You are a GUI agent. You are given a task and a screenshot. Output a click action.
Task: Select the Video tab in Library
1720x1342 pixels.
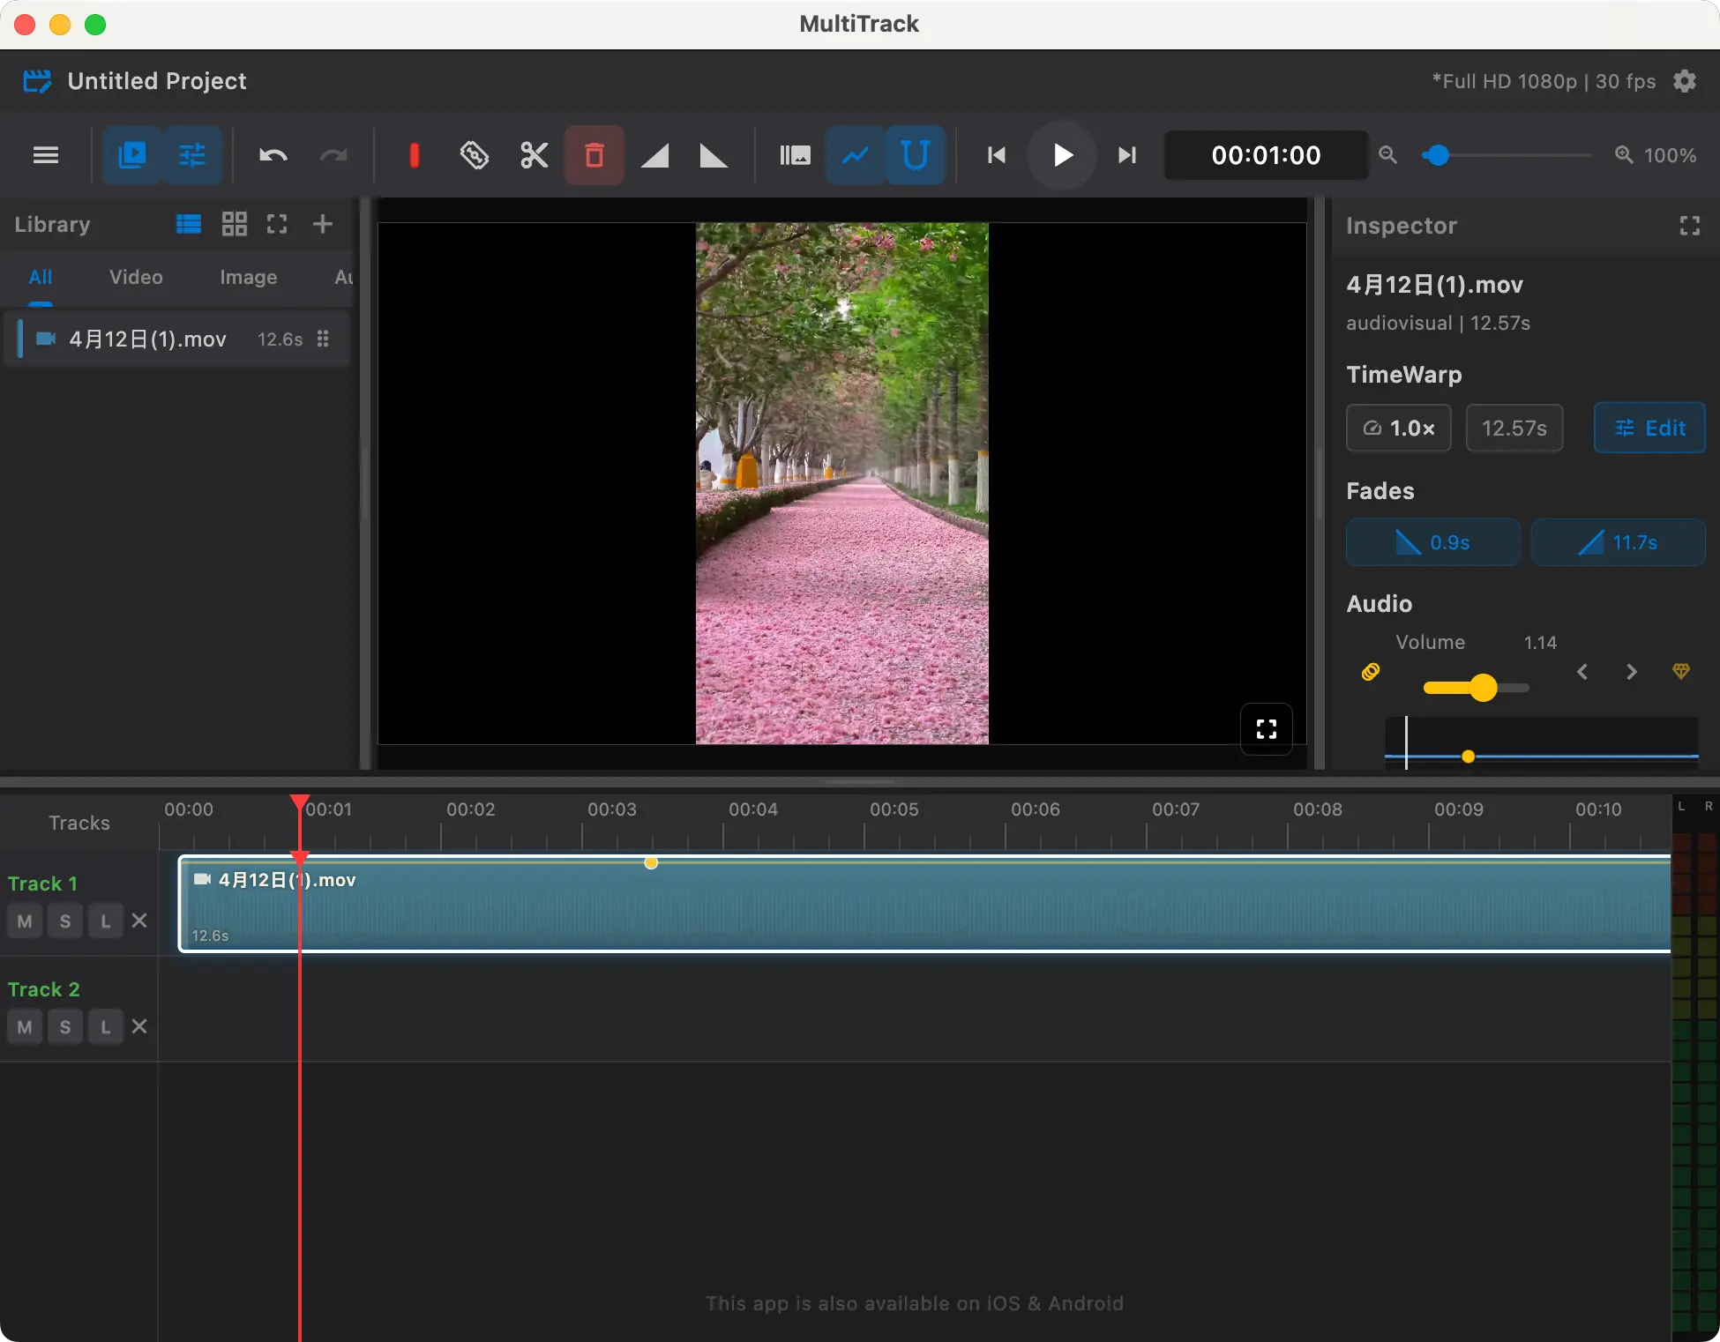[136, 277]
